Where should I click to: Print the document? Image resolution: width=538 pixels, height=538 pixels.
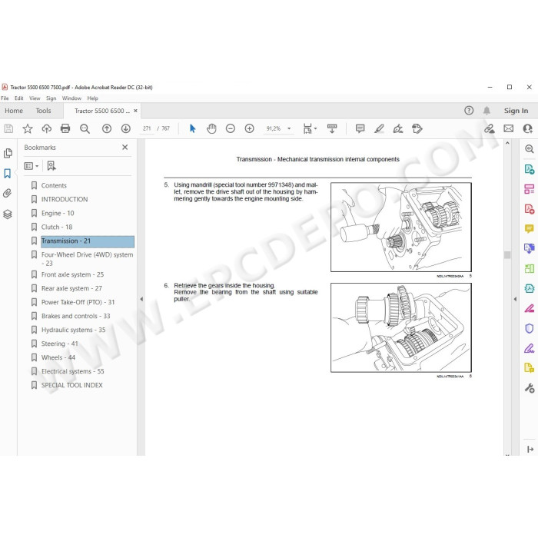65,128
